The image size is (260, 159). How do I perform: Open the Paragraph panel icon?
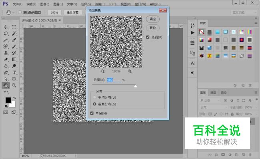pyautogui.click(x=192, y=73)
